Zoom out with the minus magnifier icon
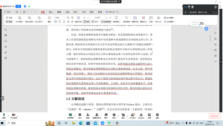This screenshot has width=223, height=126. (x=68, y=18)
